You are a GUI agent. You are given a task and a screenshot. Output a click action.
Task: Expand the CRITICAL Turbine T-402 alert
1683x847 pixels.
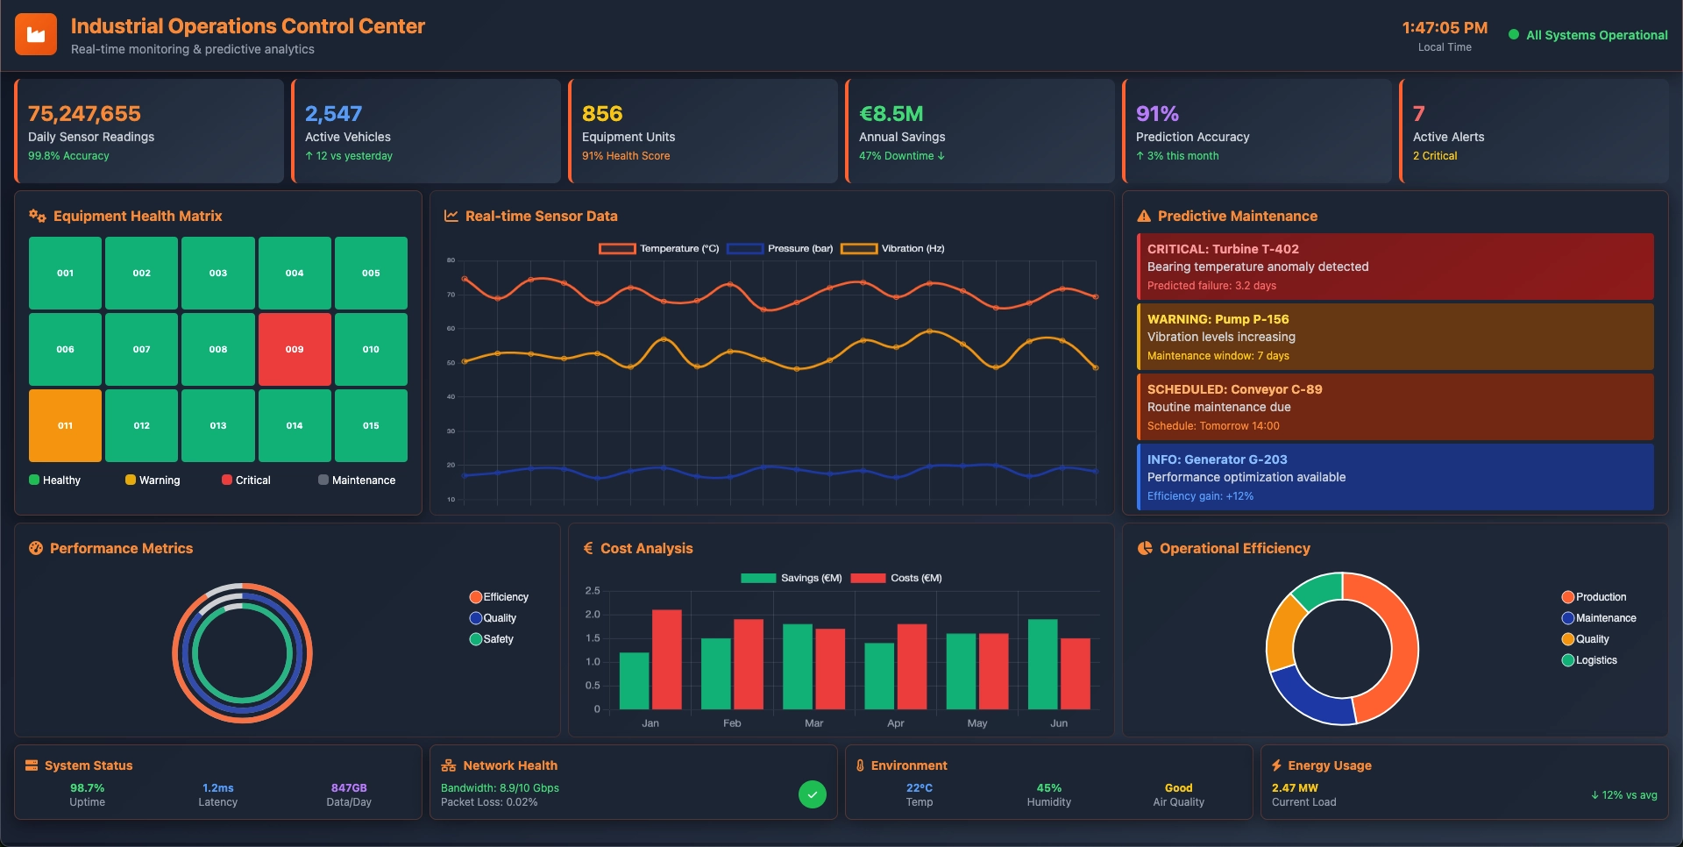tap(1394, 267)
